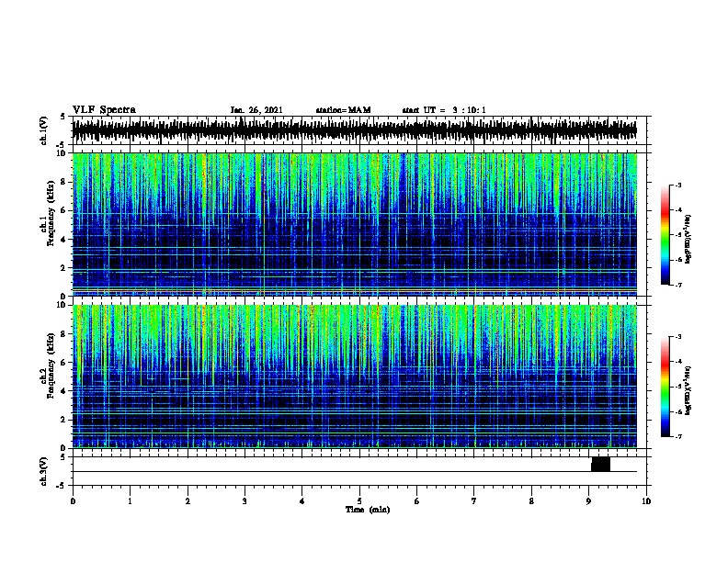Image resolution: width=728 pixels, height=562 pixels.
Task: Click the "VLF Spectra" plot title
Action: pos(104,110)
